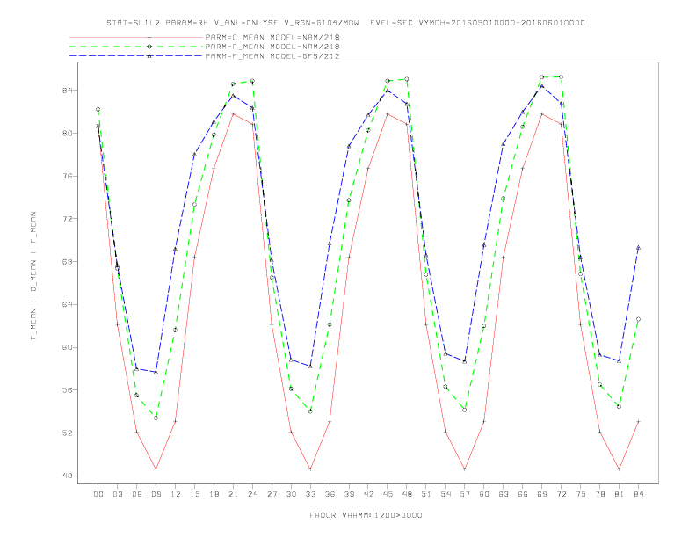Click the x-axis title FHOUR VHHMM:1200>0000
696x538 pixels.
366,515
